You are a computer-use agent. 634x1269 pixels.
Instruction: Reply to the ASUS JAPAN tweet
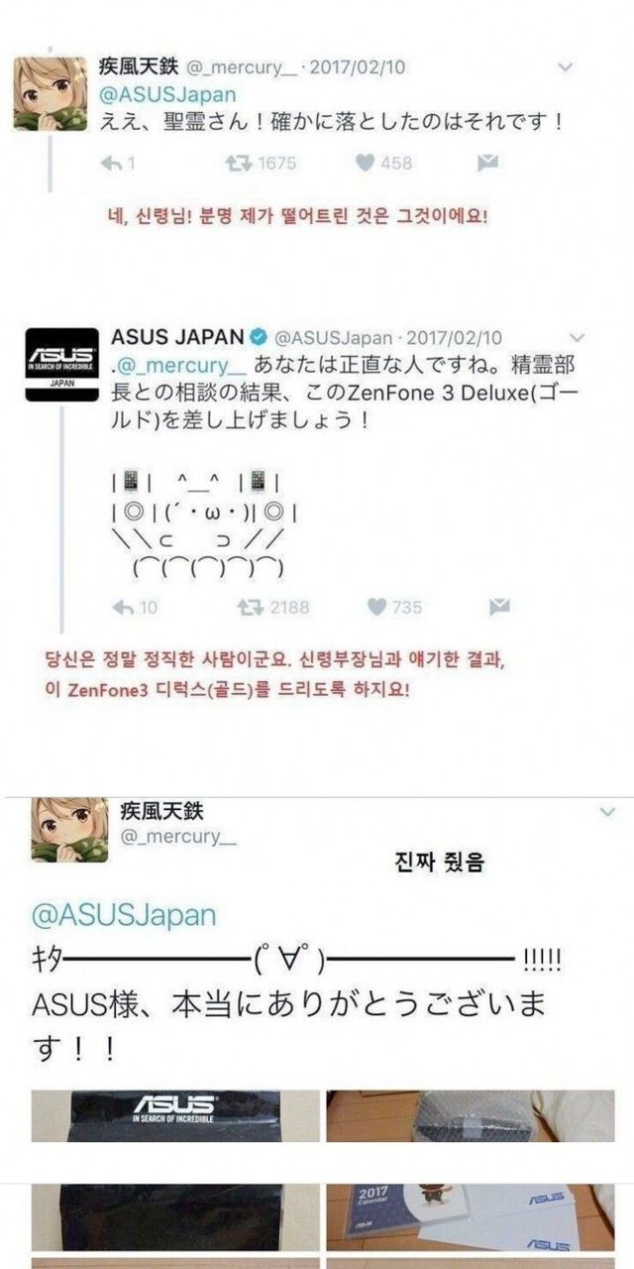121,607
